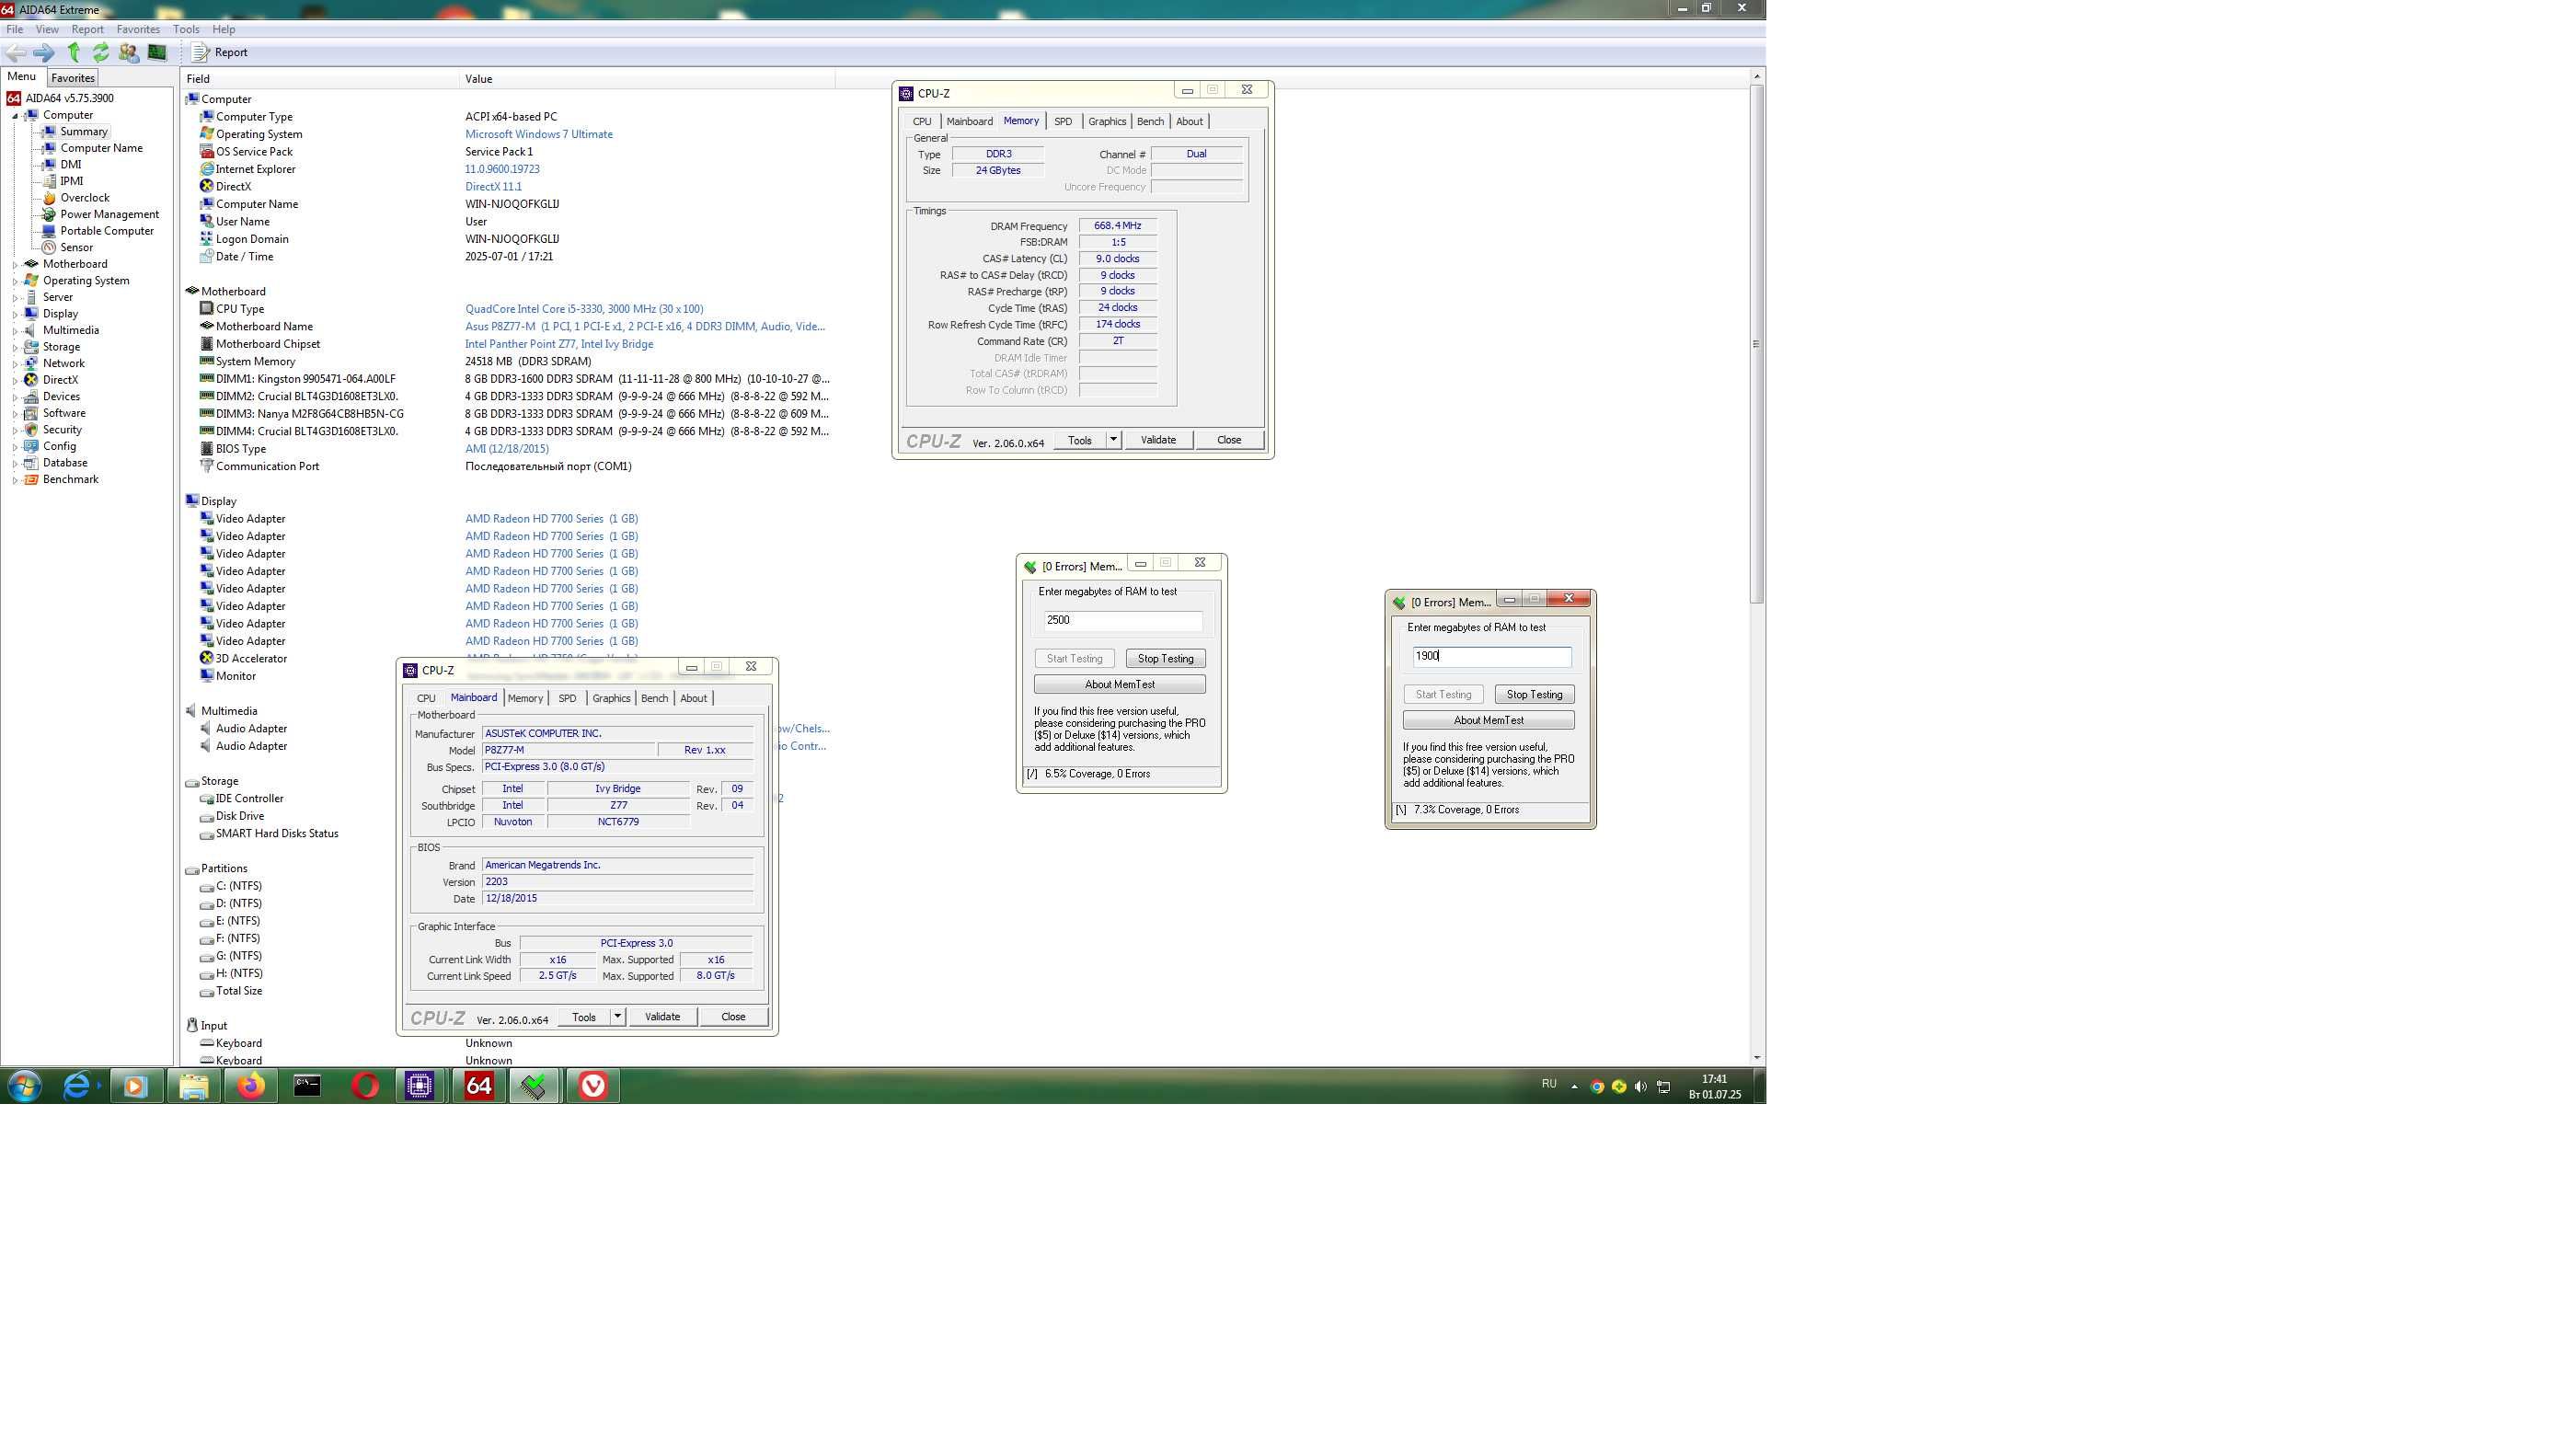Click Stop Testing in 2500 MB MemTest
This screenshot has width=2576, height=1449.
(1165, 659)
